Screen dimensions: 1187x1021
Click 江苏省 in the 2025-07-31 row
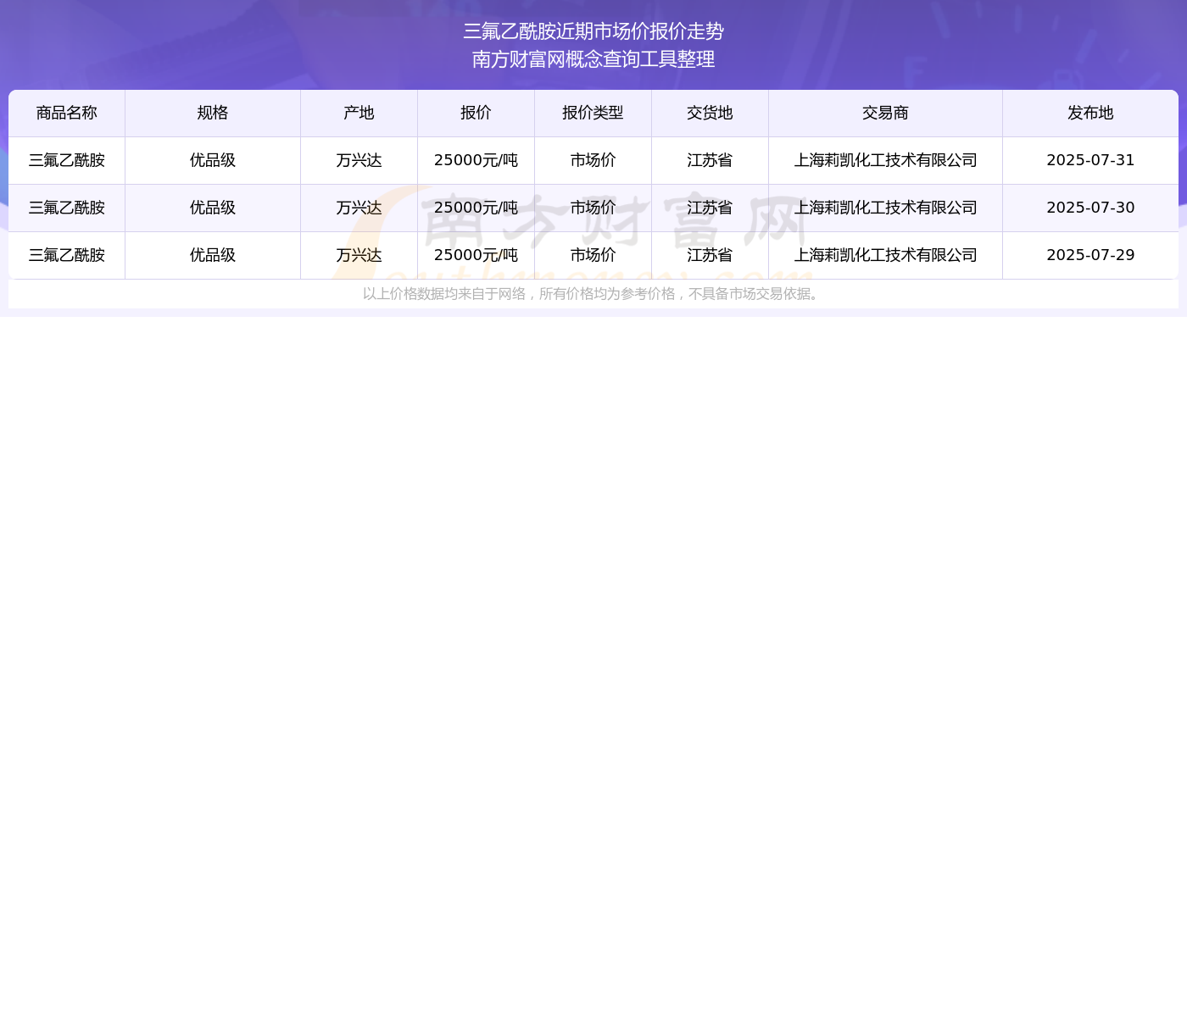pos(710,160)
